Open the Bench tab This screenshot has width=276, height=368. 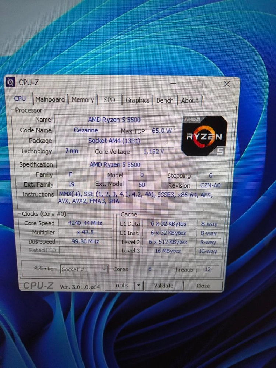pyautogui.click(x=165, y=100)
